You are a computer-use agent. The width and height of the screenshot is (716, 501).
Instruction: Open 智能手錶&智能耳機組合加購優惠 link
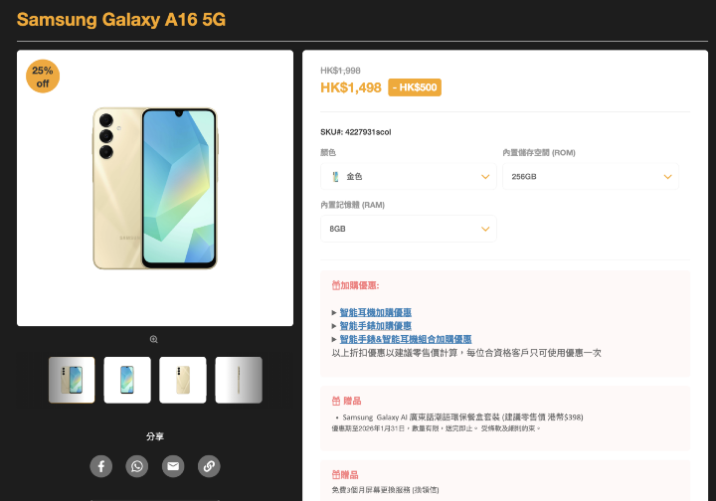click(x=406, y=339)
